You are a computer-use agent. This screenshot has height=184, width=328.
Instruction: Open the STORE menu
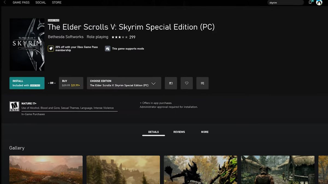click(x=56, y=2)
